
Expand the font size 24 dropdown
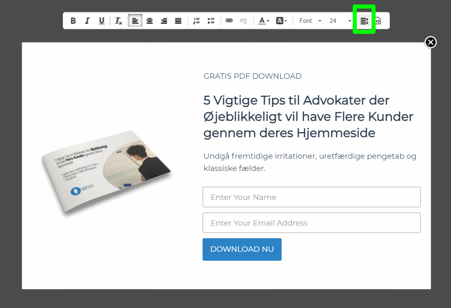click(x=340, y=21)
